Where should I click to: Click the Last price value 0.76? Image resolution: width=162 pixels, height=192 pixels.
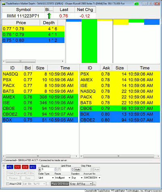click(x=64, y=16)
